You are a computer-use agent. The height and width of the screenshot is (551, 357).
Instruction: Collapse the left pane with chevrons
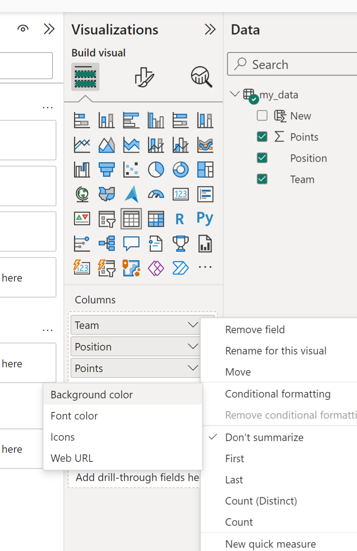[49, 29]
